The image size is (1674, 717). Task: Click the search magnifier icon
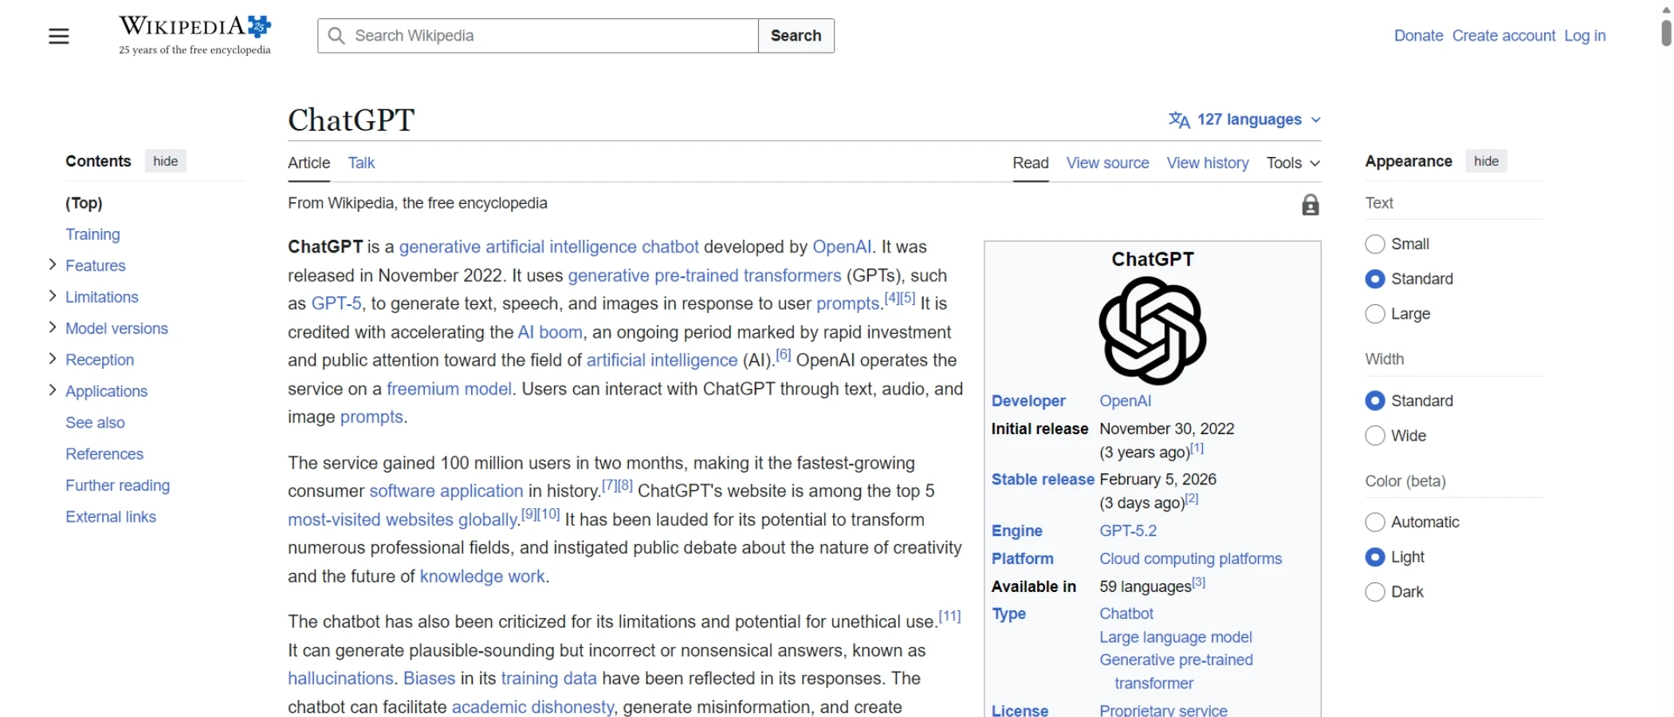tap(336, 36)
